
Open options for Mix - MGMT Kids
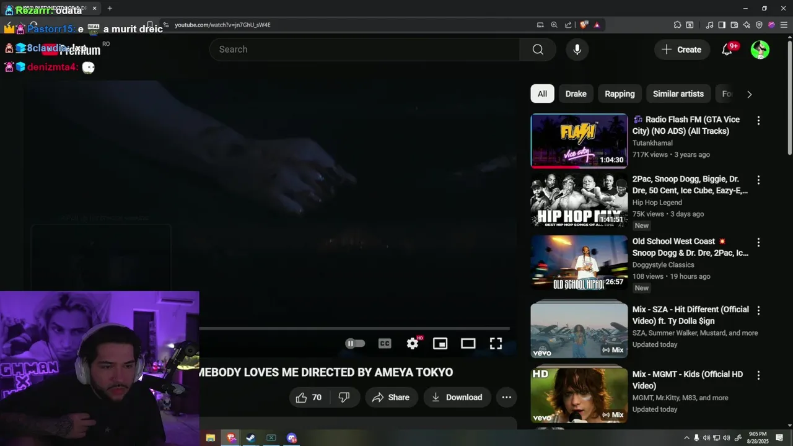pos(758,375)
